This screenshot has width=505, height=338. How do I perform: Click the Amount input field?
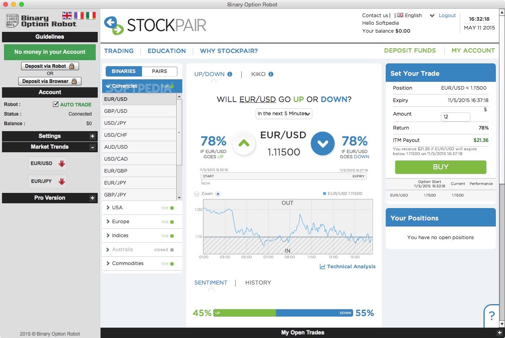click(x=455, y=117)
